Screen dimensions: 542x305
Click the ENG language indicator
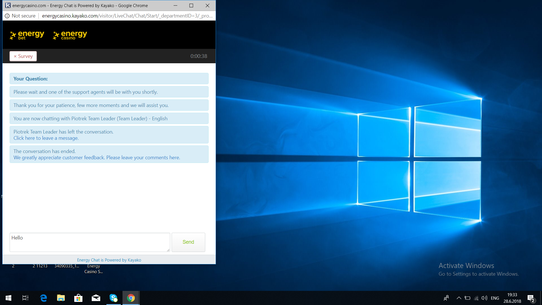point(495,298)
